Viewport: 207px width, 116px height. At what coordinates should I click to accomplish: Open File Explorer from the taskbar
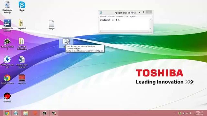(26, 113)
